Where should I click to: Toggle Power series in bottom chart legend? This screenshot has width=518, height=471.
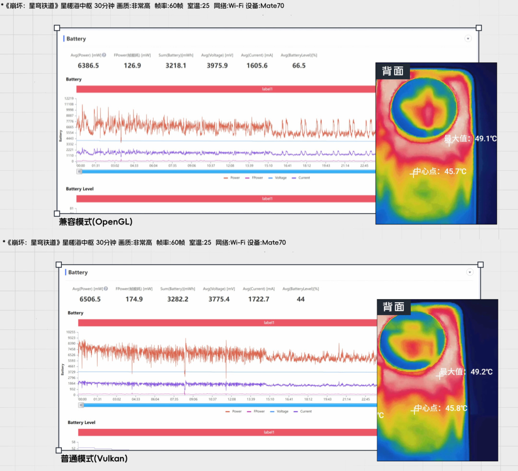coord(233,411)
